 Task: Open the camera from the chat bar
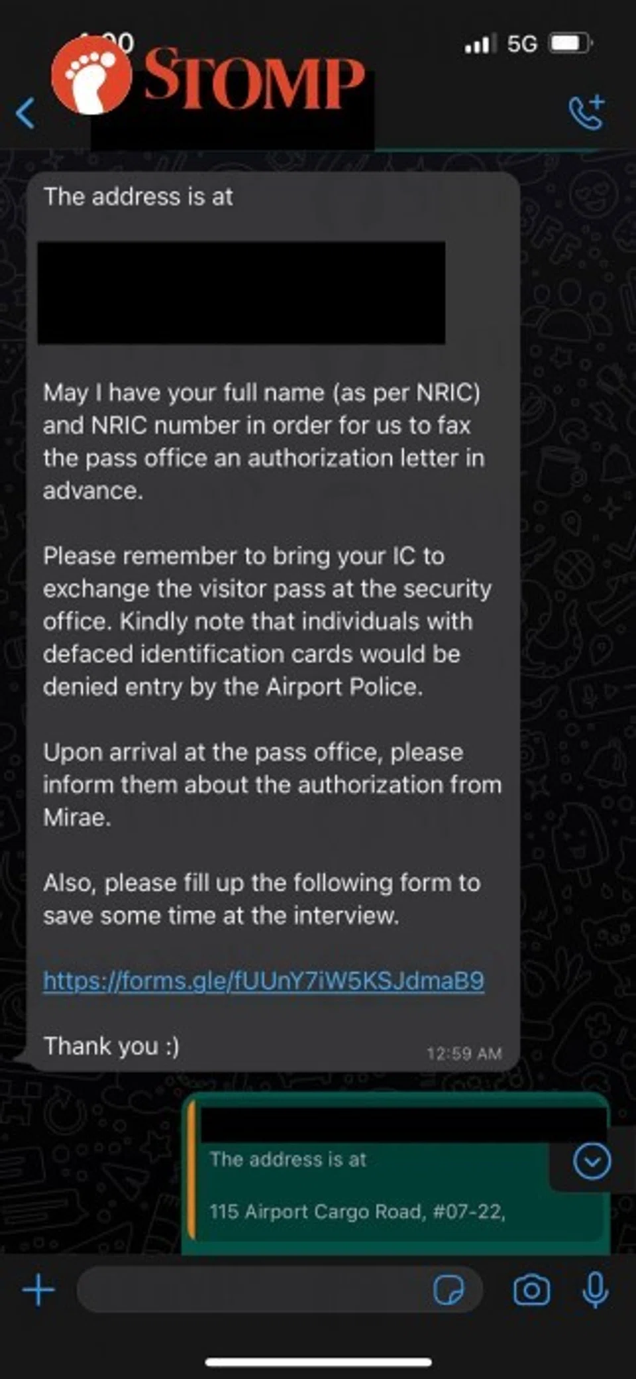click(x=531, y=1290)
